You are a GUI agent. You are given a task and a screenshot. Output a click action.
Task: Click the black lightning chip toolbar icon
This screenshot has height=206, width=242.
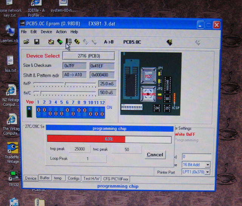(169, 43)
